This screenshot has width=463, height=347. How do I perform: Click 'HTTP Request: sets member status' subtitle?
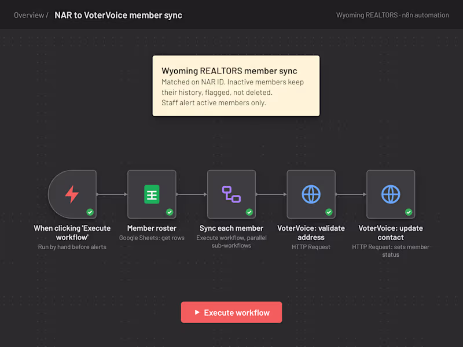(391, 251)
